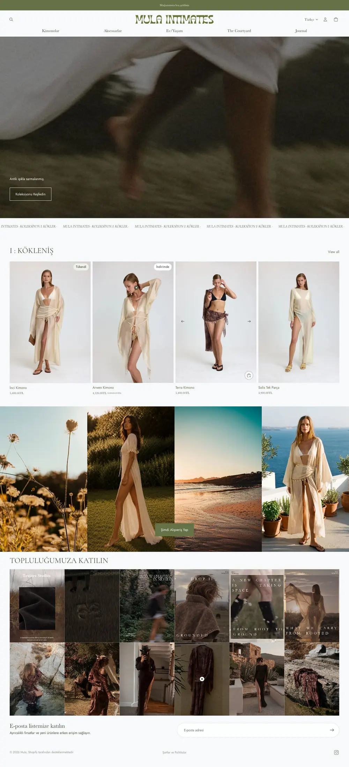This screenshot has height=767, width=349.
Task: Click 'Antik ışıkla sarmalanmış.' hero text
Action: [27, 179]
